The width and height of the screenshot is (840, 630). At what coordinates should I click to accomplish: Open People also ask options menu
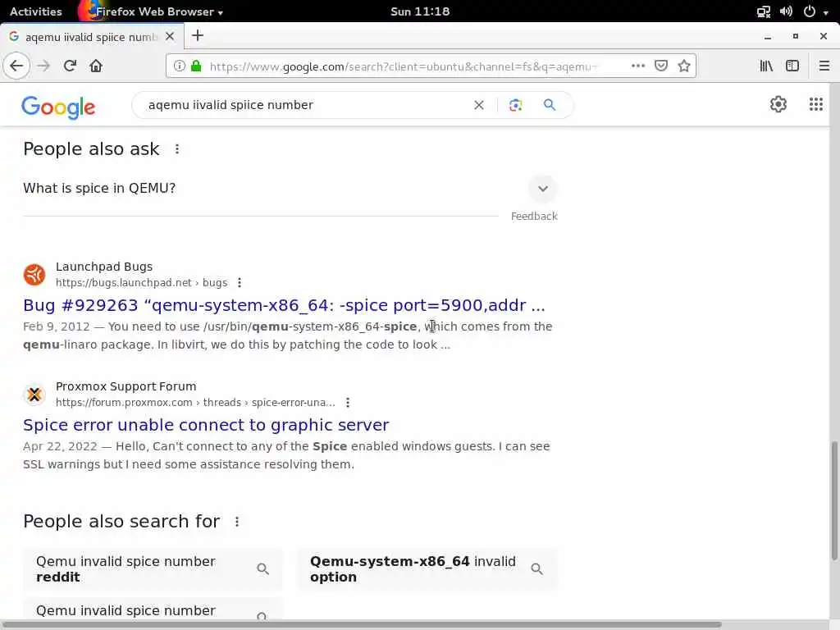(x=177, y=149)
